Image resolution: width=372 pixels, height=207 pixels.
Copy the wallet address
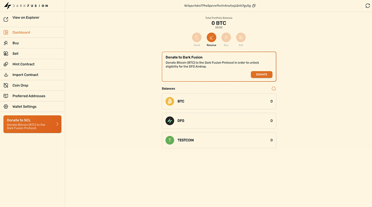pyautogui.click(x=254, y=6)
